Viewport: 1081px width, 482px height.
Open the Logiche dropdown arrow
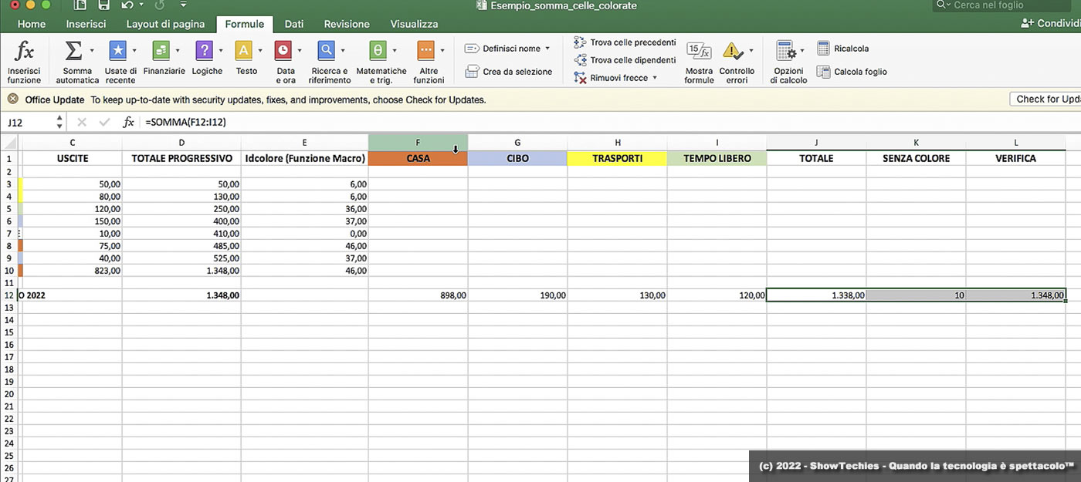(x=220, y=51)
